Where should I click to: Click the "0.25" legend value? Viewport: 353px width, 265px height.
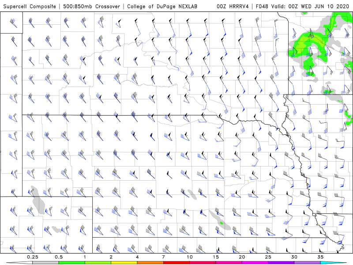pos(32,257)
